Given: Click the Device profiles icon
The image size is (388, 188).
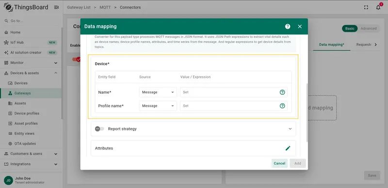Looking at the screenshot, I should (10, 114).
